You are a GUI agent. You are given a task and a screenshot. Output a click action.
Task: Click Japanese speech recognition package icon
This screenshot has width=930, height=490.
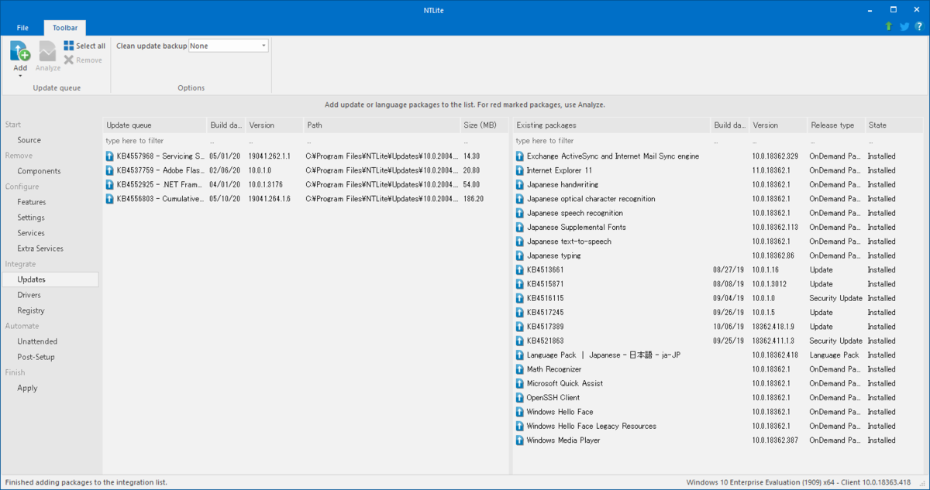[520, 213]
